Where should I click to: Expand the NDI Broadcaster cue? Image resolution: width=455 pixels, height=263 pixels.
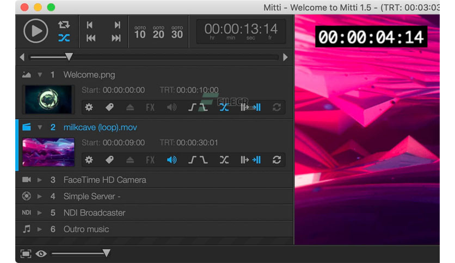[x=40, y=213]
